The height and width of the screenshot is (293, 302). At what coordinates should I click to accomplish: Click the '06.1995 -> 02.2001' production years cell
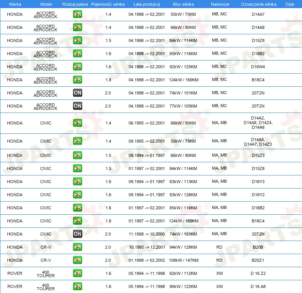click(x=147, y=123)
